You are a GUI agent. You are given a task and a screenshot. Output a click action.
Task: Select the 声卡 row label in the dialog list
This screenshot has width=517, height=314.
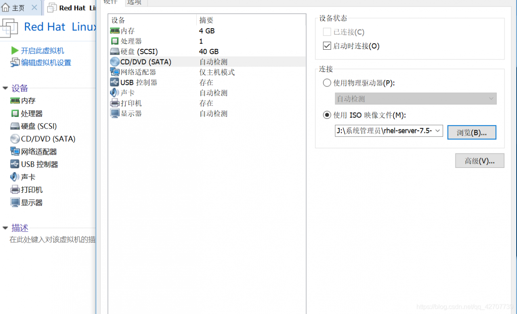(128, 93)
